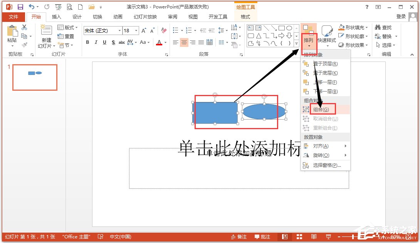420x243 pixels.
Task: Collapse the ribbon with the caret arrow
Action: coord(412,55)
